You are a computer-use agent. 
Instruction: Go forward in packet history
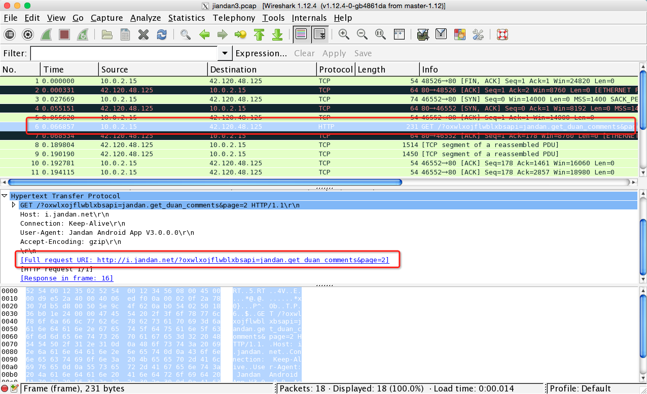point(222,34)
